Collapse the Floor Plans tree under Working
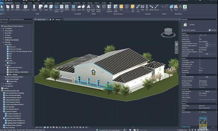The width and height of the screenshot is (218, 131). 3,44
